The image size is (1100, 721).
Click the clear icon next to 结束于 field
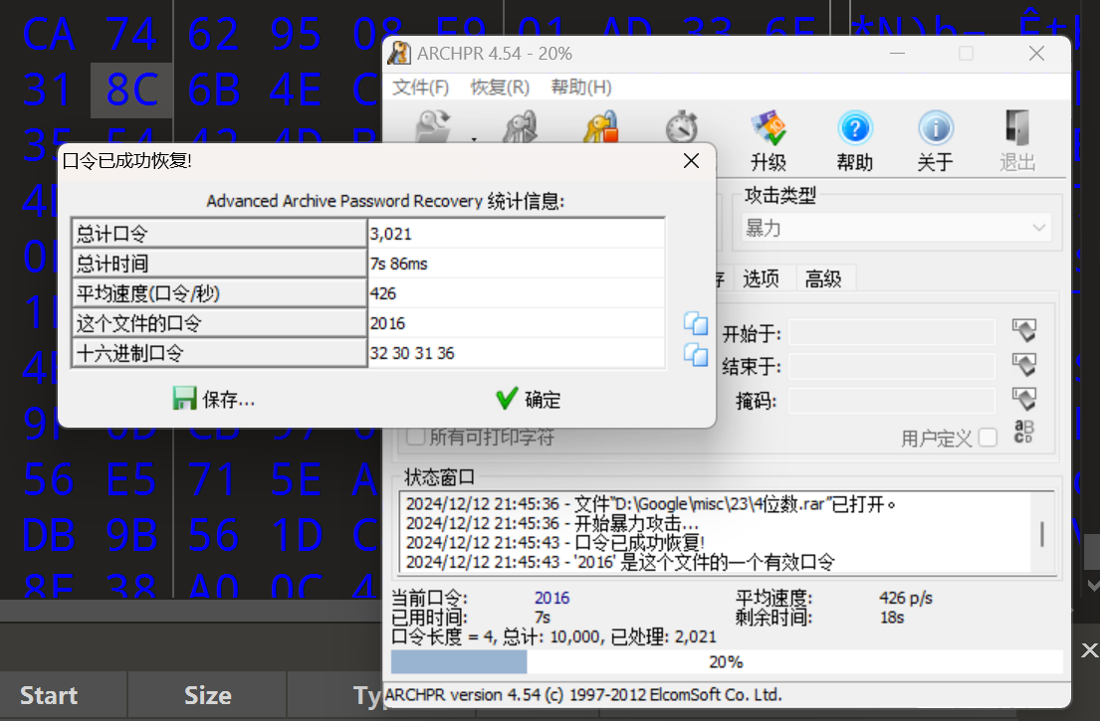tap(1023, 364)
